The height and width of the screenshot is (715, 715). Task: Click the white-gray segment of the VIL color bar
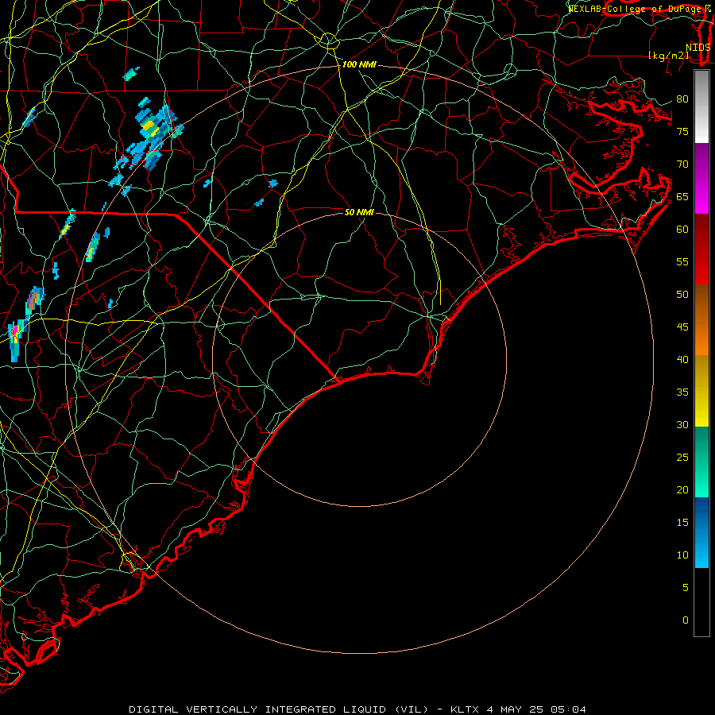701,106
